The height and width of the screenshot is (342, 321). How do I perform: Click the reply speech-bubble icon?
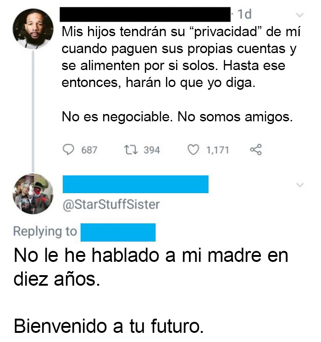click(68, 150)
